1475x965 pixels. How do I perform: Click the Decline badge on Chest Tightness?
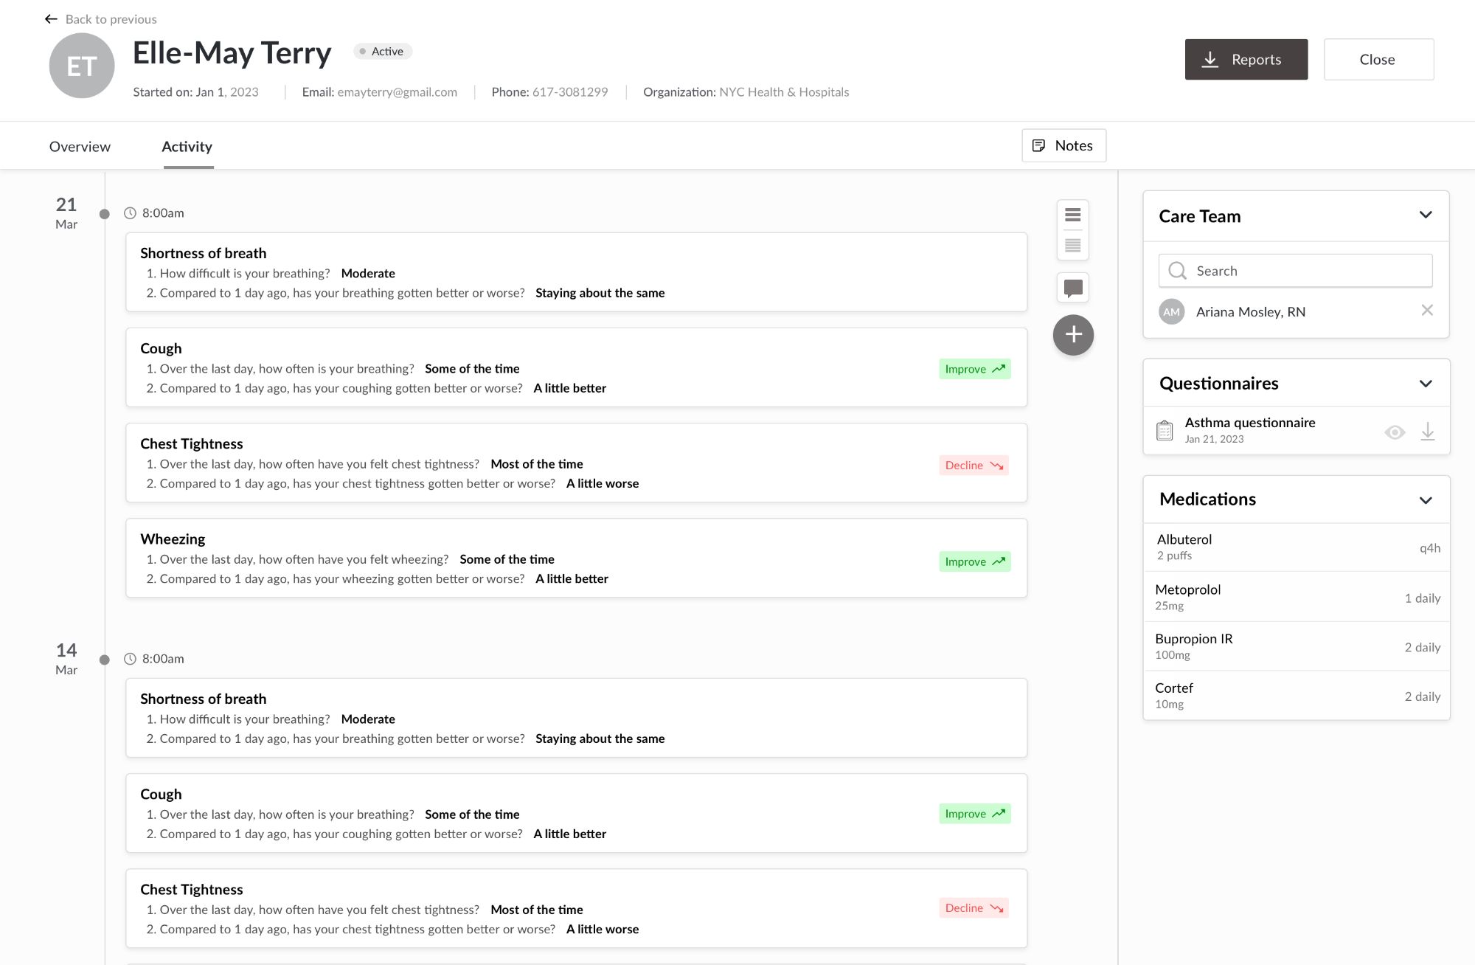974,465
